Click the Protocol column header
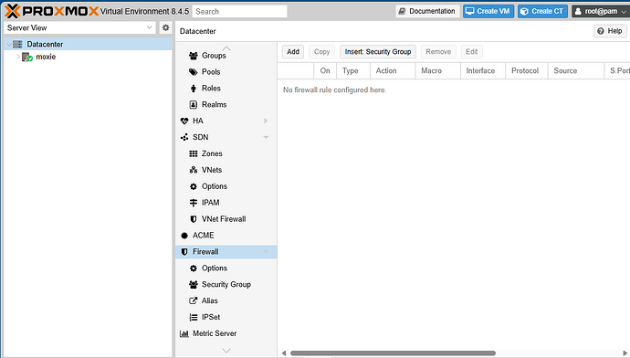The width and height of the screenshot is (630, 358). coord(527,70)
